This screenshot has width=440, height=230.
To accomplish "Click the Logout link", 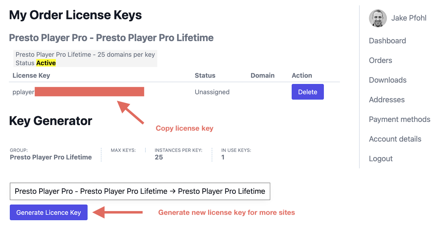I will [381, 159].
